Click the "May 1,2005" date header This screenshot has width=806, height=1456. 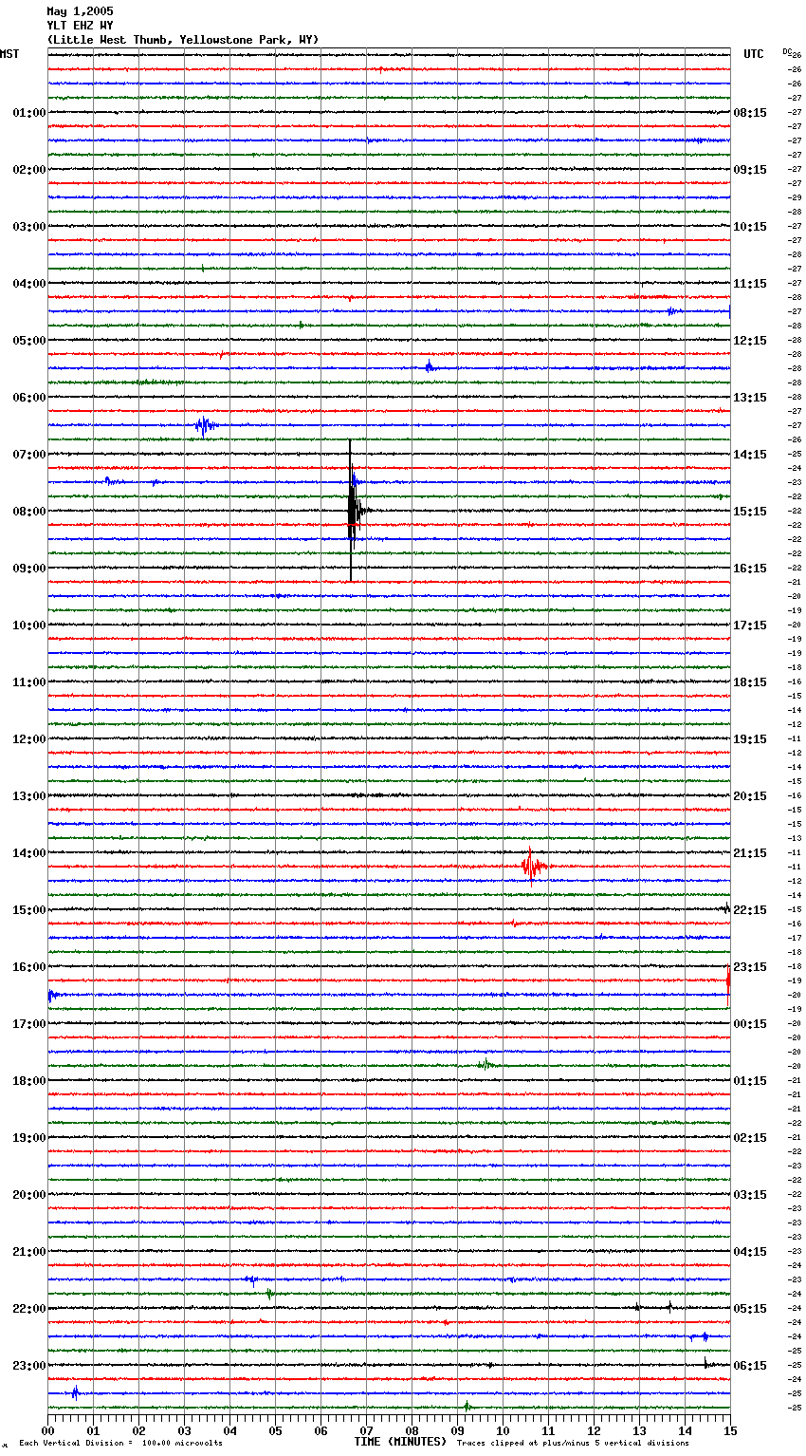pyautogui.click(x=80, y=11)
